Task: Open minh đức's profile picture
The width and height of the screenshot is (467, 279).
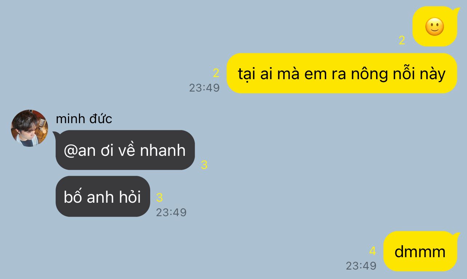Action: (29, 128)
